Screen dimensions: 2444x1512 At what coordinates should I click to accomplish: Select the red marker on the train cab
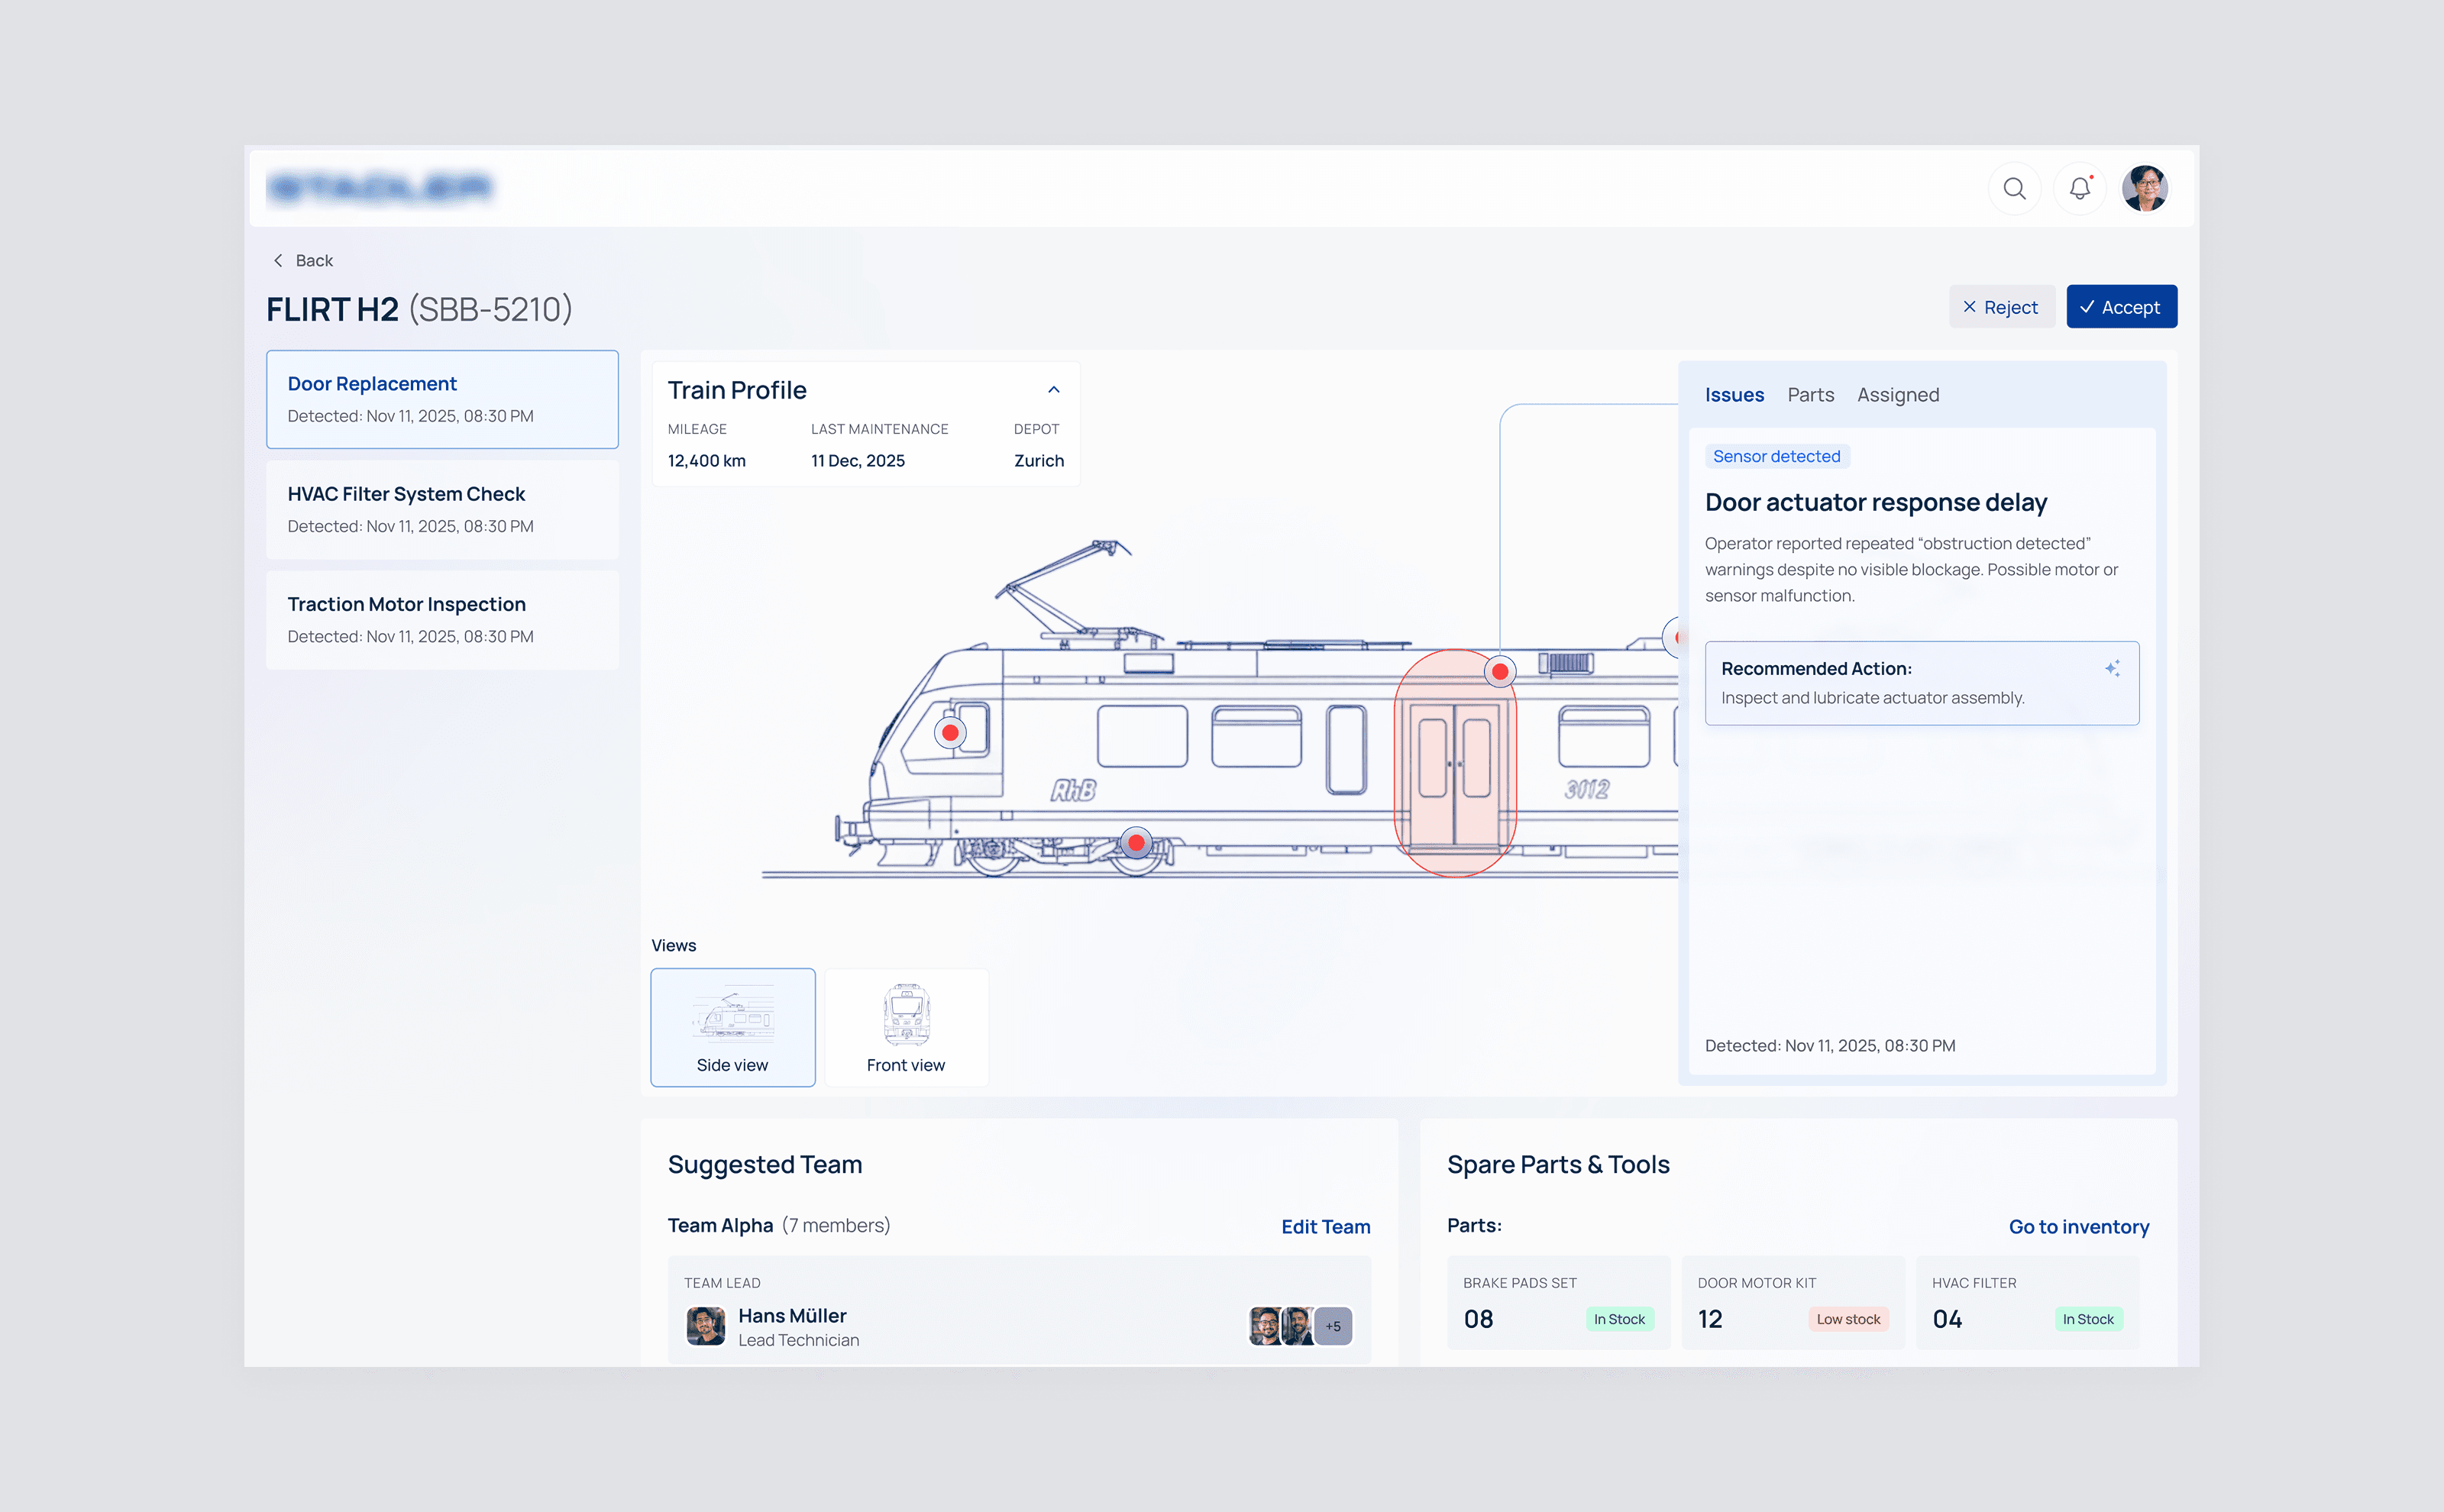950,733
